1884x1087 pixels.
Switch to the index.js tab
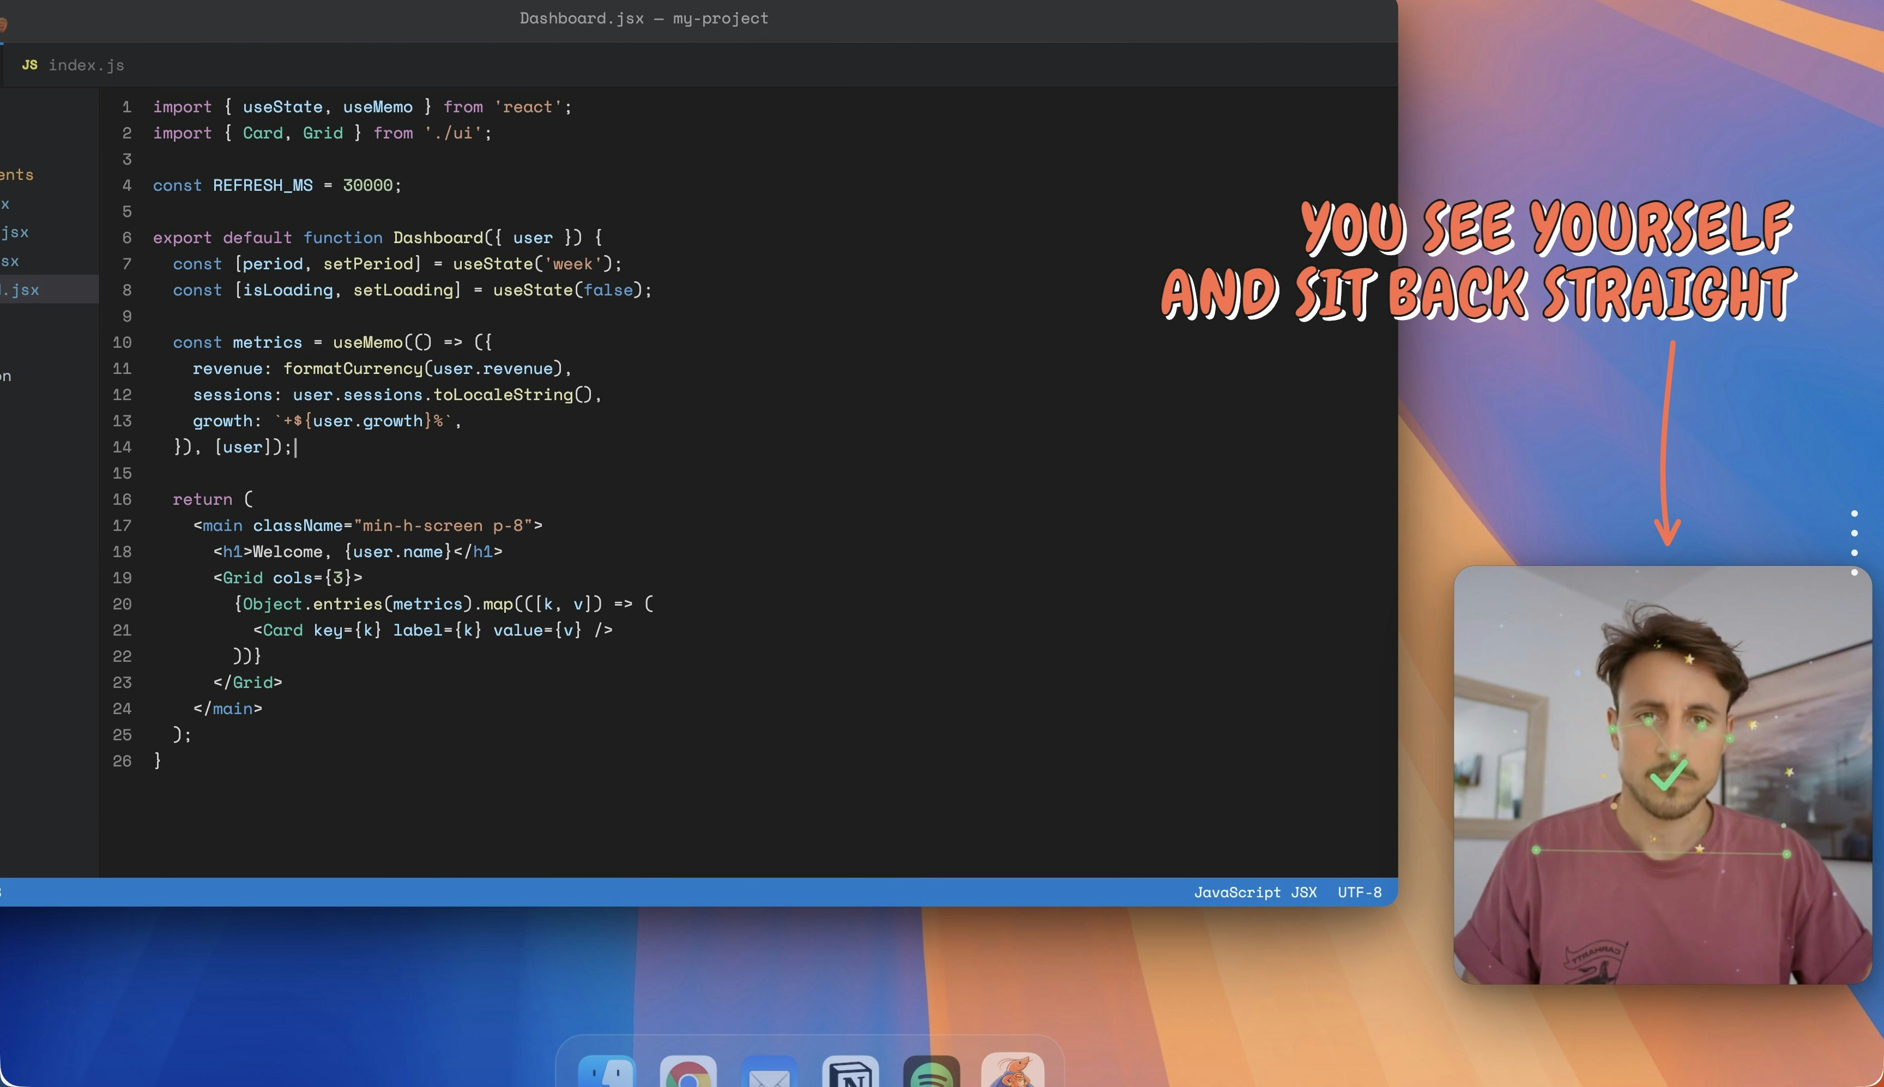[86, 65]
